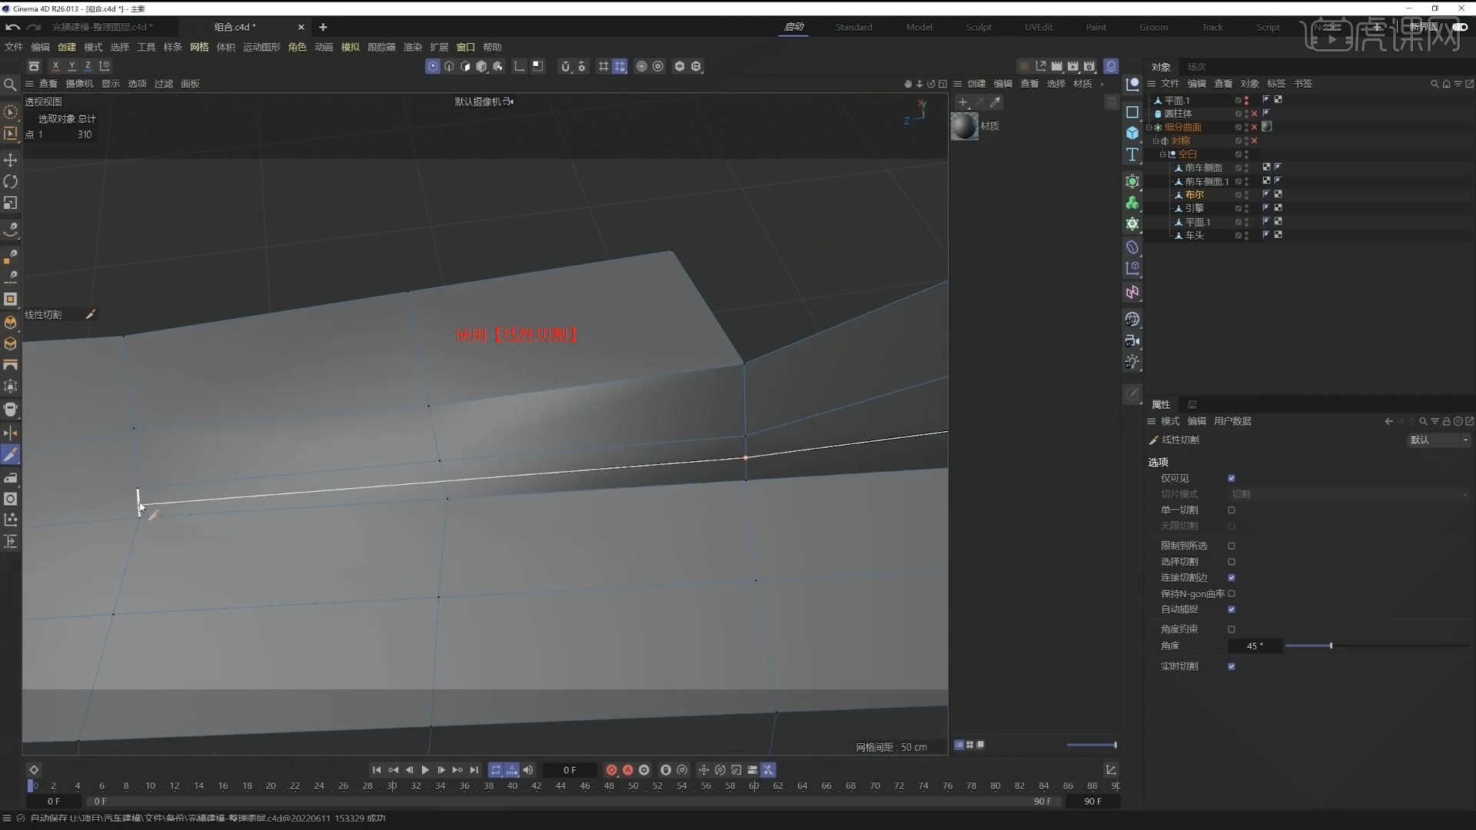1476x830 pixels.
Task: Open the Subdivision Surface generator icon
Action: pyautogui.click(x=1132, y=181)
